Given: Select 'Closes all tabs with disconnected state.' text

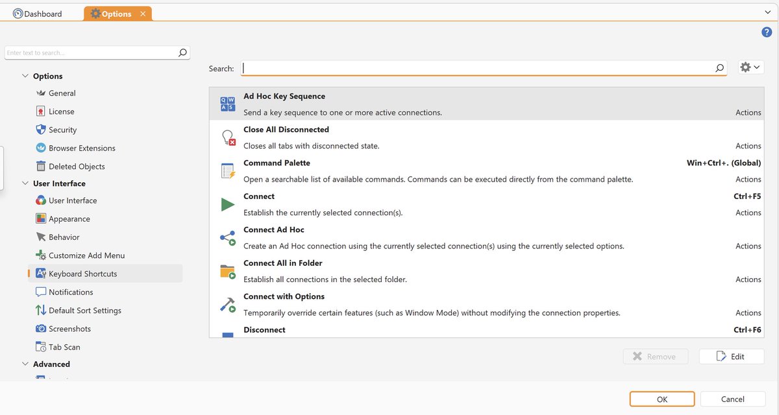Looking at the screenshot, I should coord(312,146).
